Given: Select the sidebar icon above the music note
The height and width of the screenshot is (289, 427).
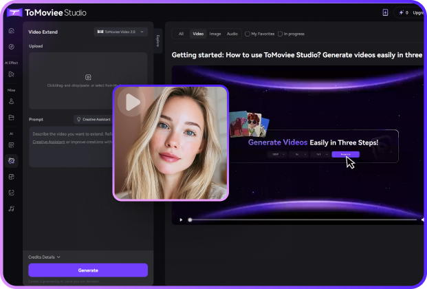Looking at the screenshot, I should point(12,193).
